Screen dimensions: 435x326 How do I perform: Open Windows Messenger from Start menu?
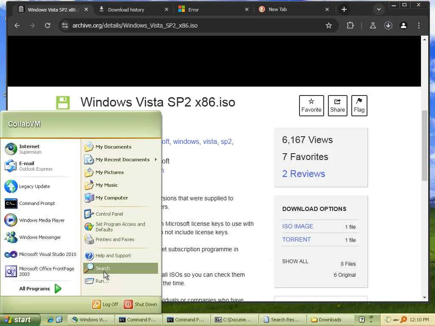(40, 237)
